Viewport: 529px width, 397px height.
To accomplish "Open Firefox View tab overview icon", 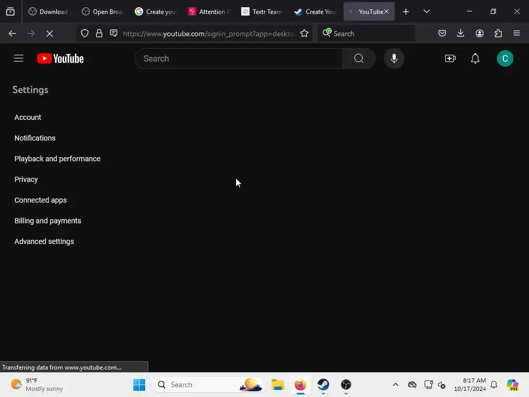I will point(10,12).
